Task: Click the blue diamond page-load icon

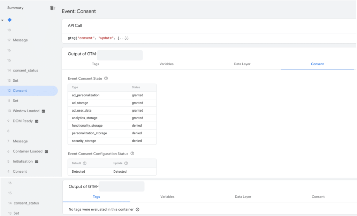Action: tap(10, 20)
